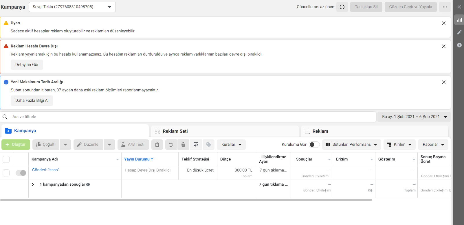Open the Gösterim column menu arrow
Viewport: 464px width, 225px height.
[414, 160]
